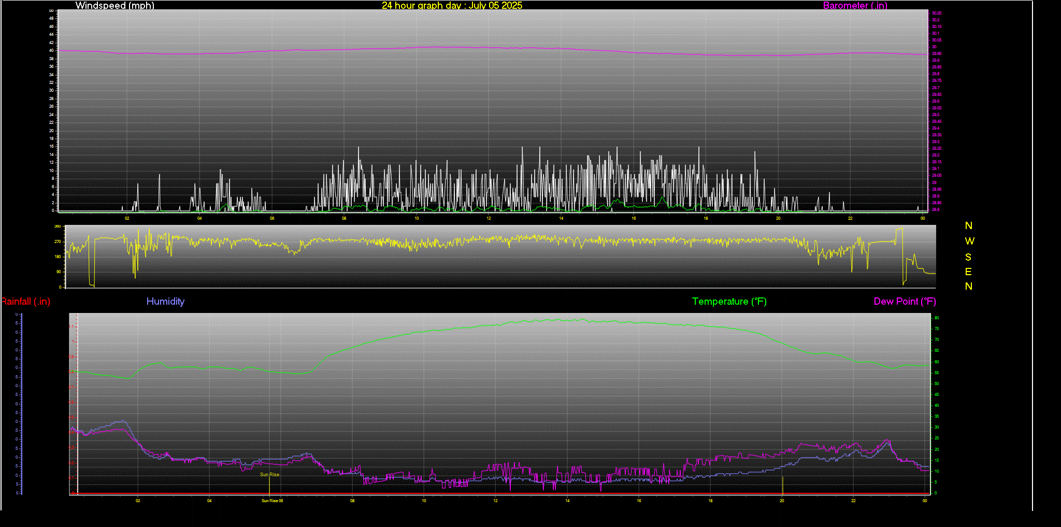Click the "Sun Rise" annotation inside temperature graph
Viewport: 1061px width, 527px height.
pos(269,475)
